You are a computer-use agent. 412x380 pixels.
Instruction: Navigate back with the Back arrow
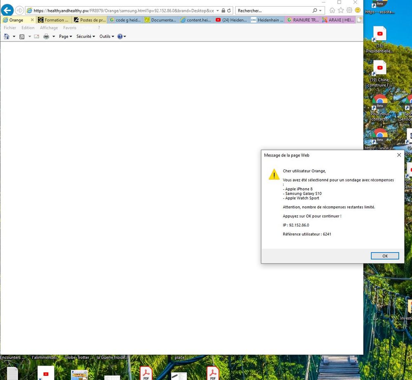pos(7,10)
